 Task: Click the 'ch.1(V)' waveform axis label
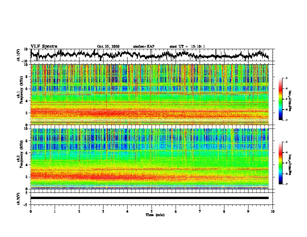click(18, 55)
